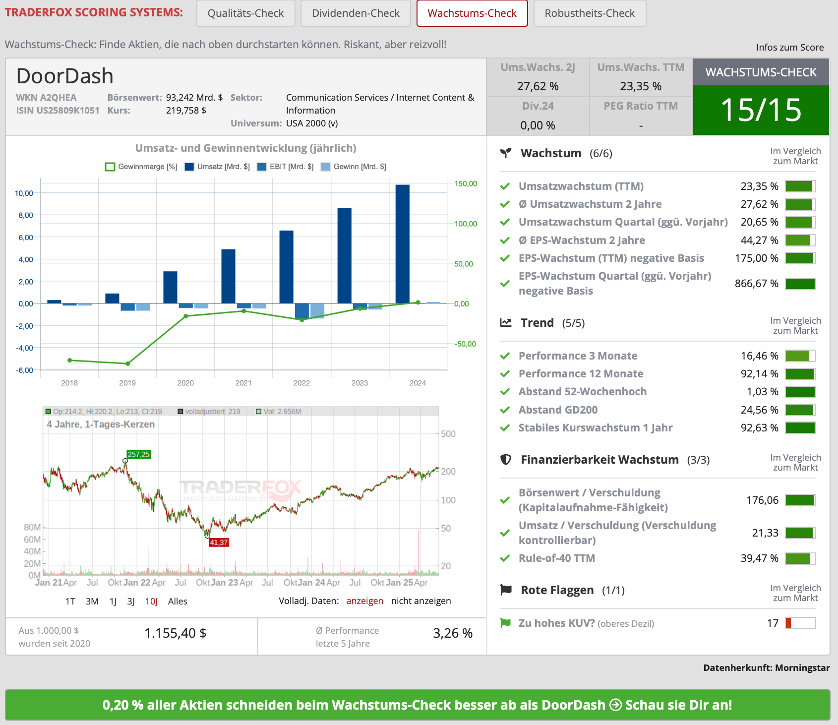Set chart range to 3J
Screen dimensions: 838x725
pos(131,601)
